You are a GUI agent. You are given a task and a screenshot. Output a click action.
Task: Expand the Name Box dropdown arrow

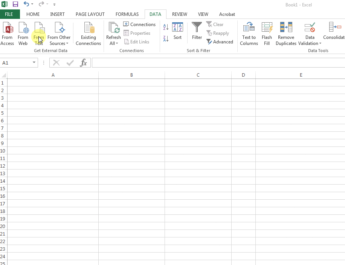click(34, 63)
